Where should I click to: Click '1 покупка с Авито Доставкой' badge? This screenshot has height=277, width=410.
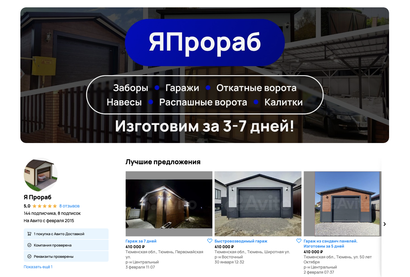click(x=66, y=234)
